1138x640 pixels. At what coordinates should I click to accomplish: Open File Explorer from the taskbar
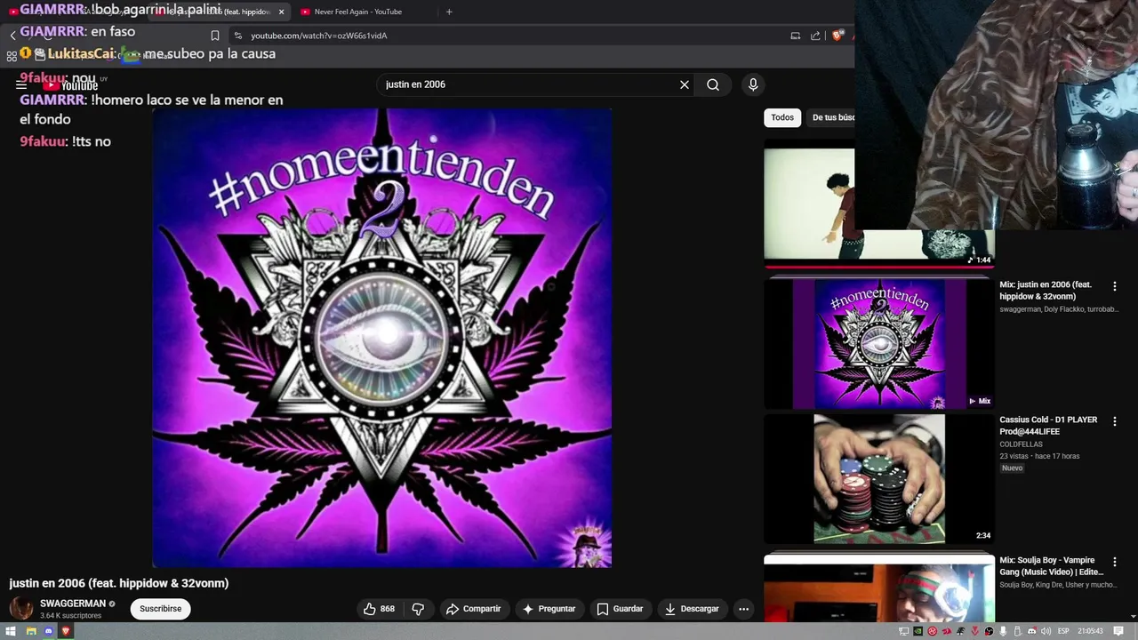[30, 631]
